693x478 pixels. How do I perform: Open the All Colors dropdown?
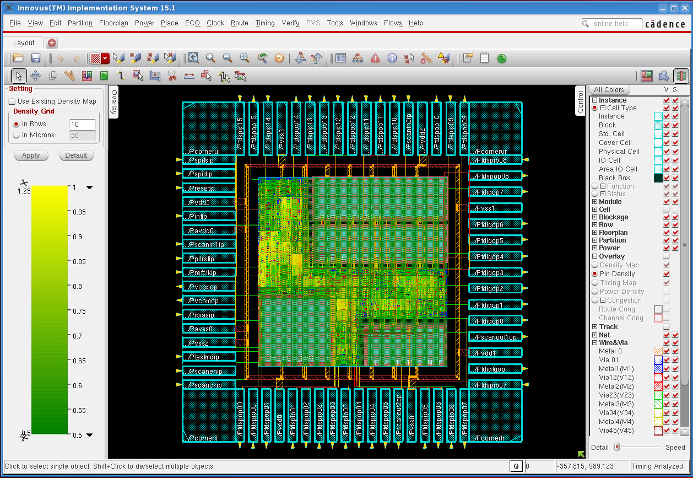(x=609, y=90)
